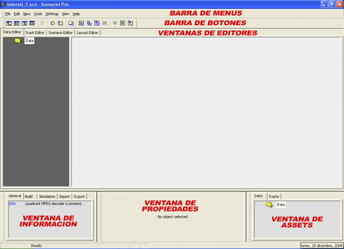Click the cylinder with blue square toolbar icon
The image size is (344, 249).
click(89, 23)
